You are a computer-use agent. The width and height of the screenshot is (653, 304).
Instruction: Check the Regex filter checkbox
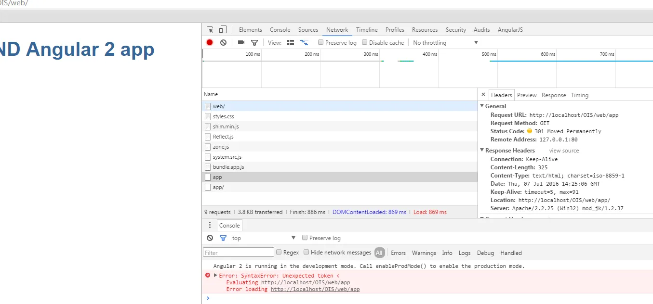tap(279, 252)
